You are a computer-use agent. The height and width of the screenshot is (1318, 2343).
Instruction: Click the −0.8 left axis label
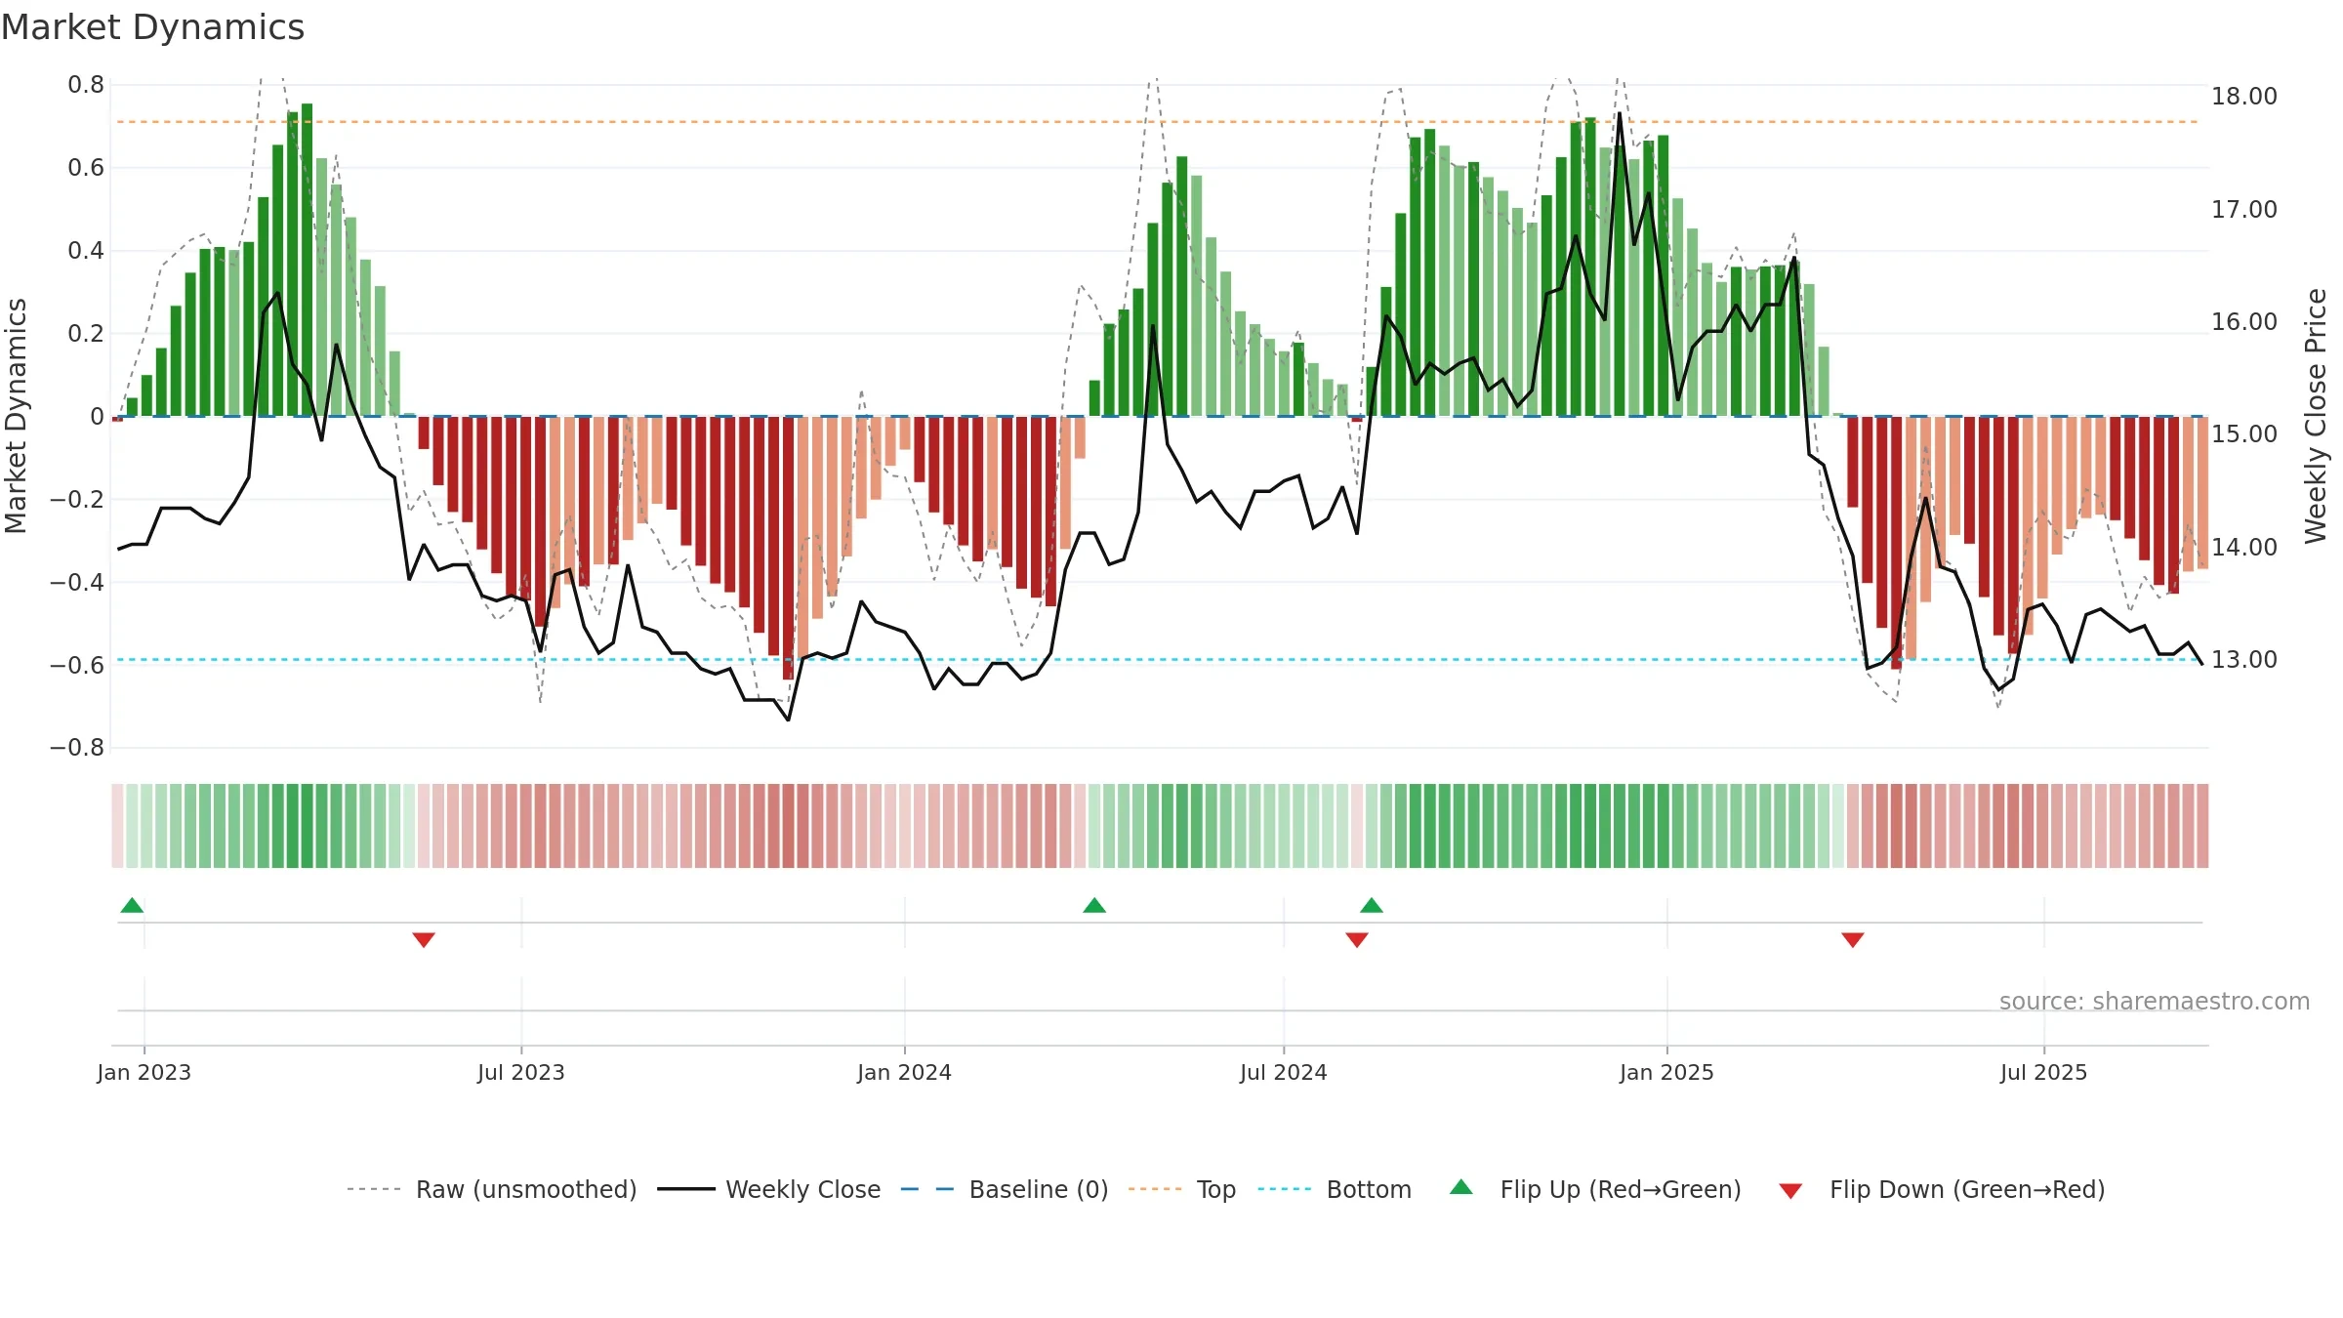pyautogui.click(x=77, y=748)
